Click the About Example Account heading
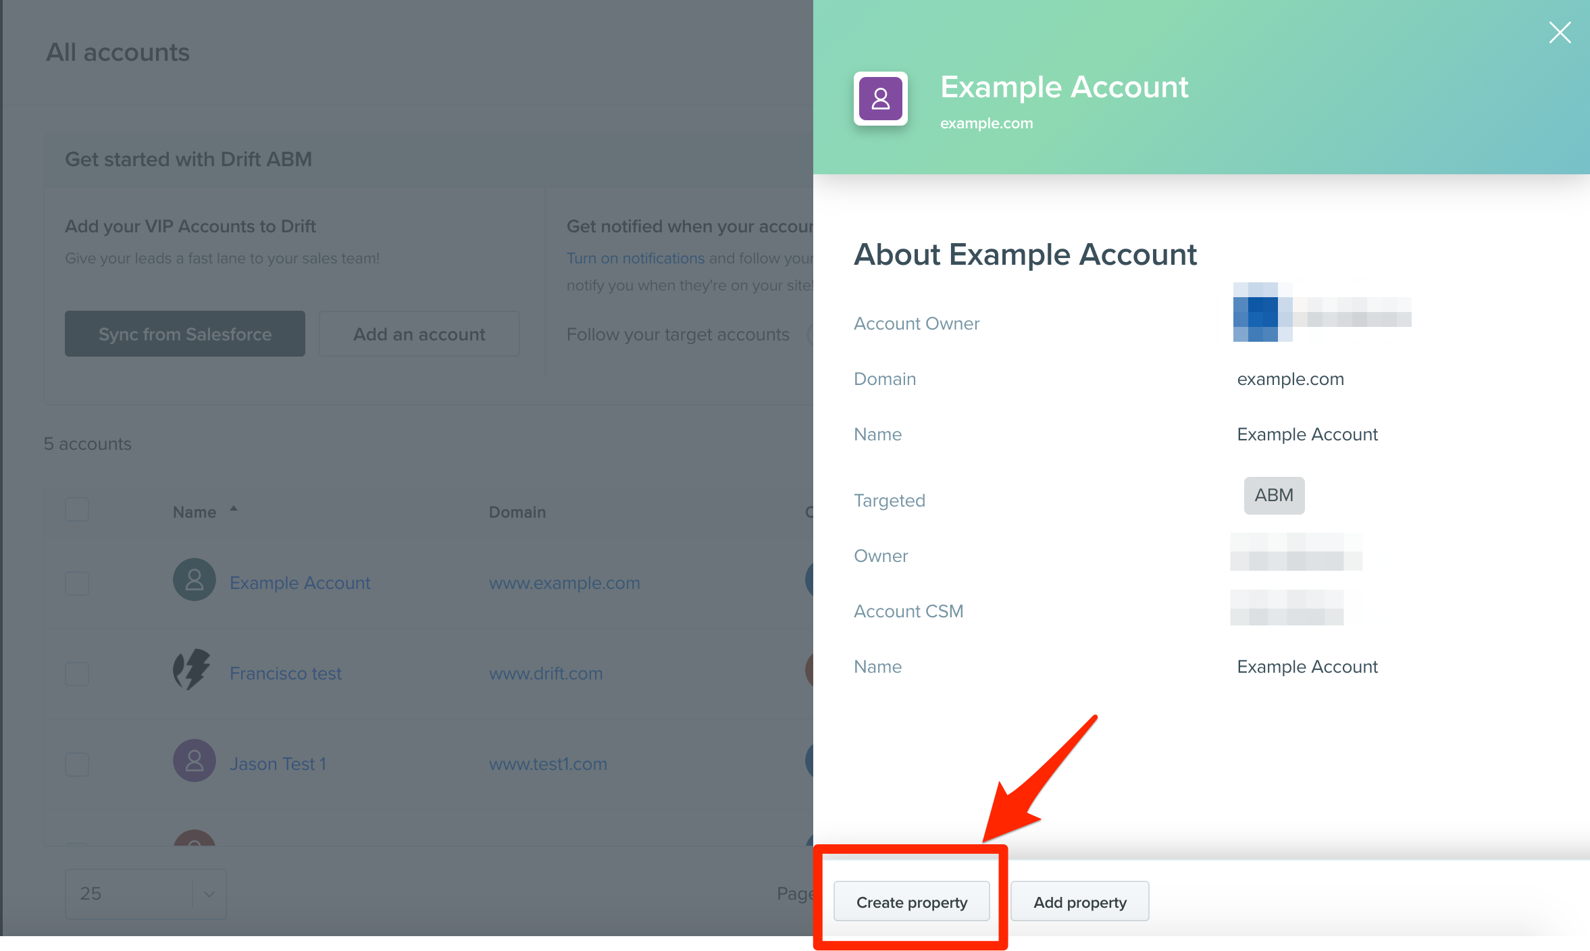 click(x=1025, y=255)
